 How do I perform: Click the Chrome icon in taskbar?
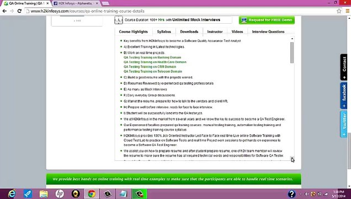pyautogui.click(x=91, y=193)
